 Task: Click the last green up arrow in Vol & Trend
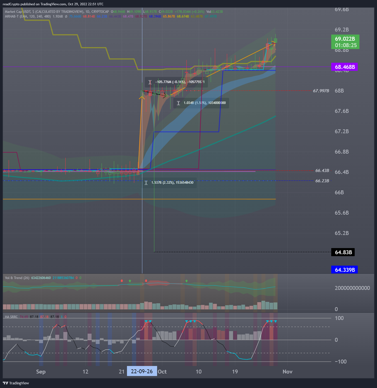coord(186,281)
